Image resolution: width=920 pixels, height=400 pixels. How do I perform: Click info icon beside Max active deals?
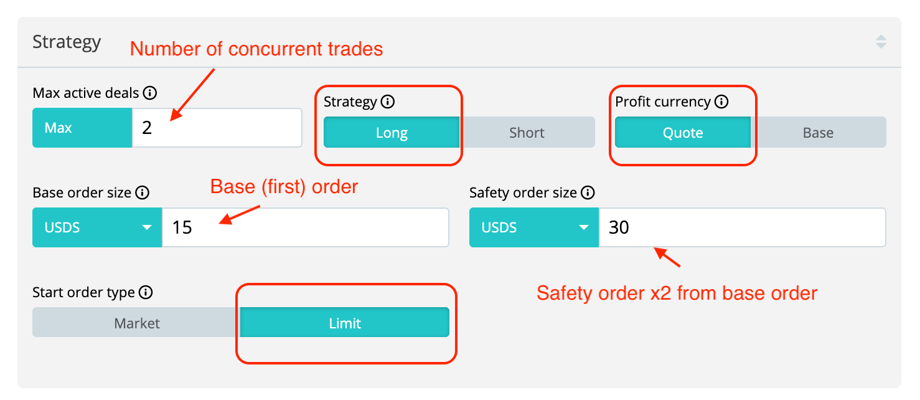click(149, 93)
